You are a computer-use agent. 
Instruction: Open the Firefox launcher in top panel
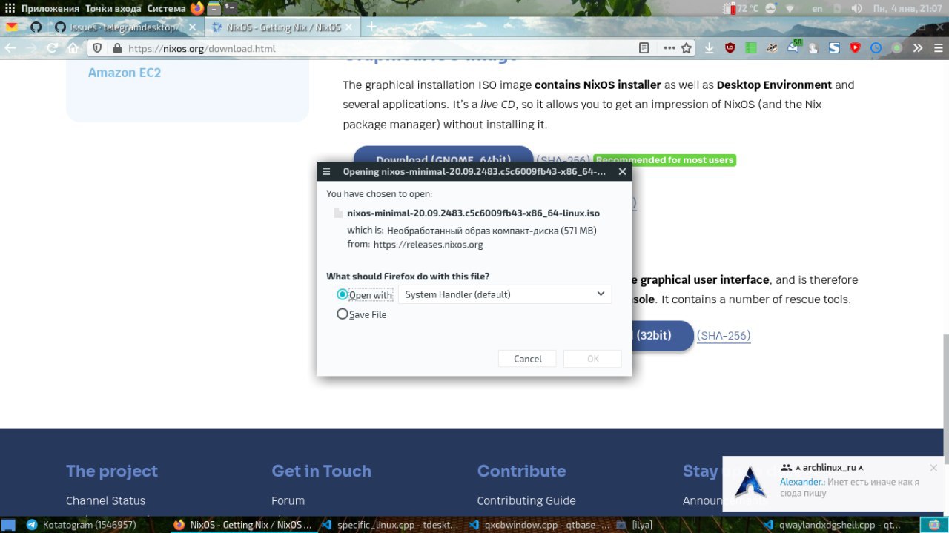tap(197, 8)
